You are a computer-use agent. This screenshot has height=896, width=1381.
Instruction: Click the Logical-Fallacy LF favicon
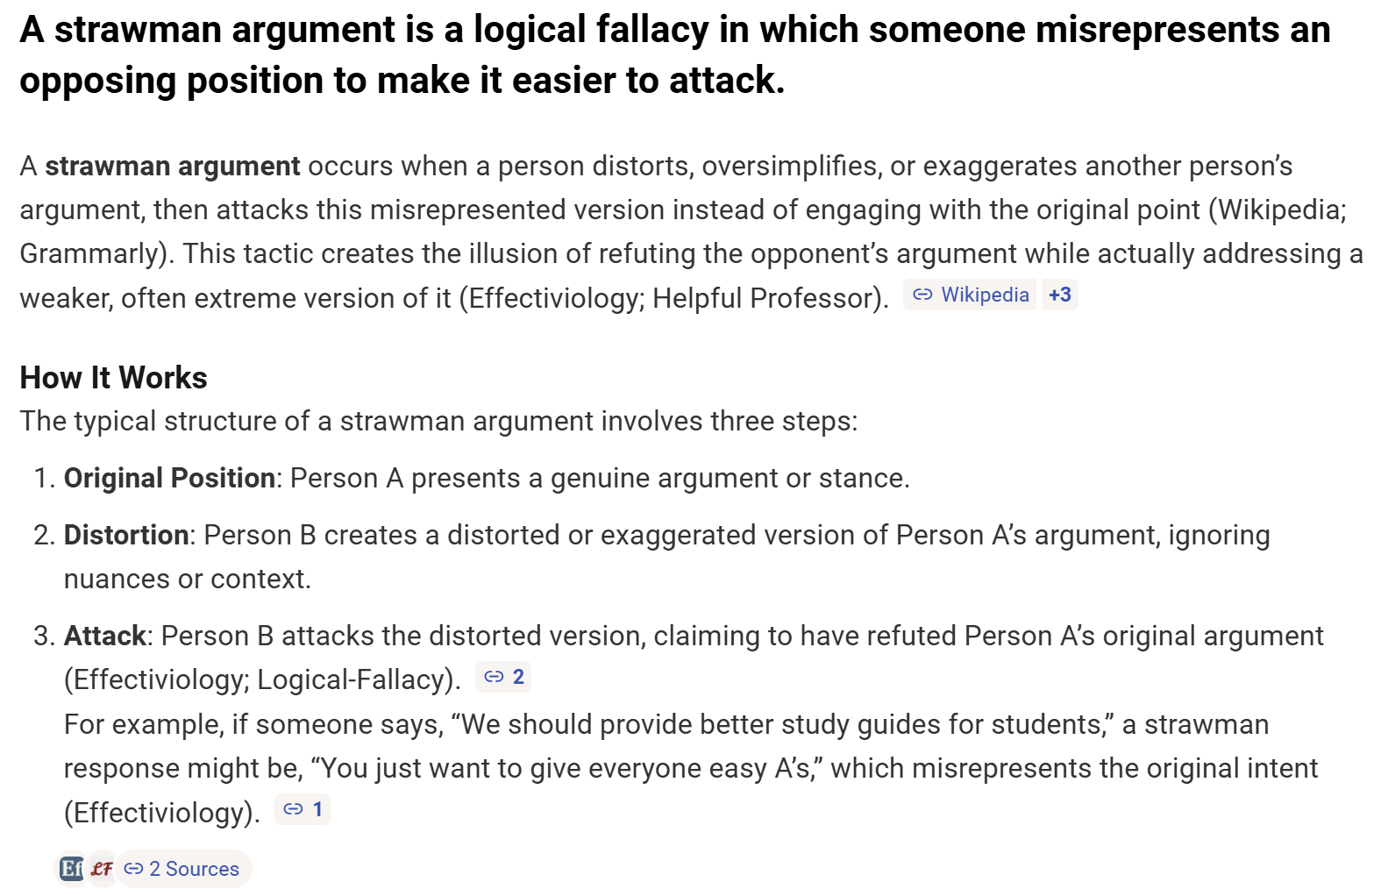[x=102, y=869]
